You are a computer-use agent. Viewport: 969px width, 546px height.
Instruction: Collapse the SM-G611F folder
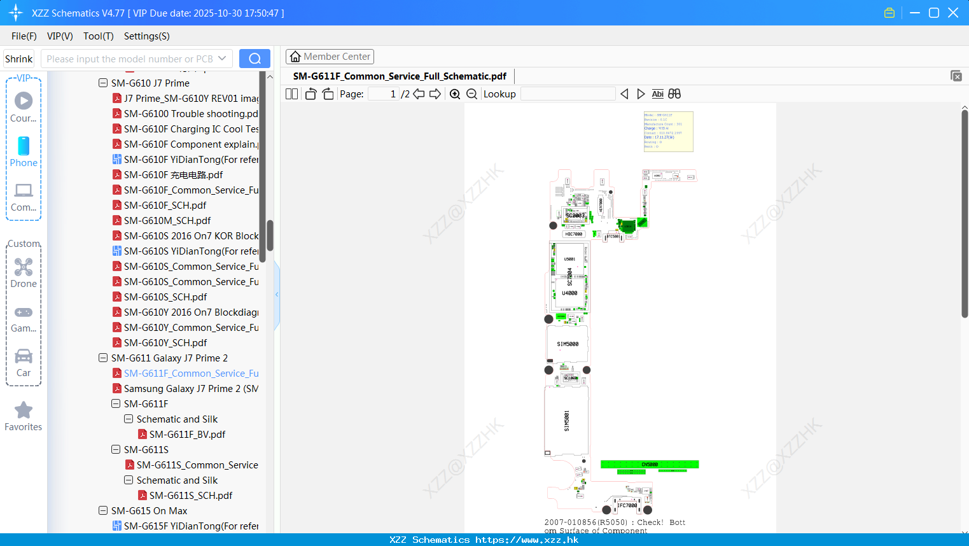tap(116, 403)
